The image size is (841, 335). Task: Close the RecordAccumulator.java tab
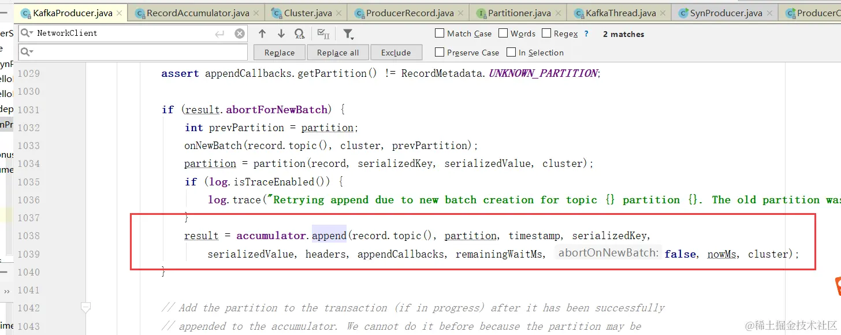tap(256, 13)
